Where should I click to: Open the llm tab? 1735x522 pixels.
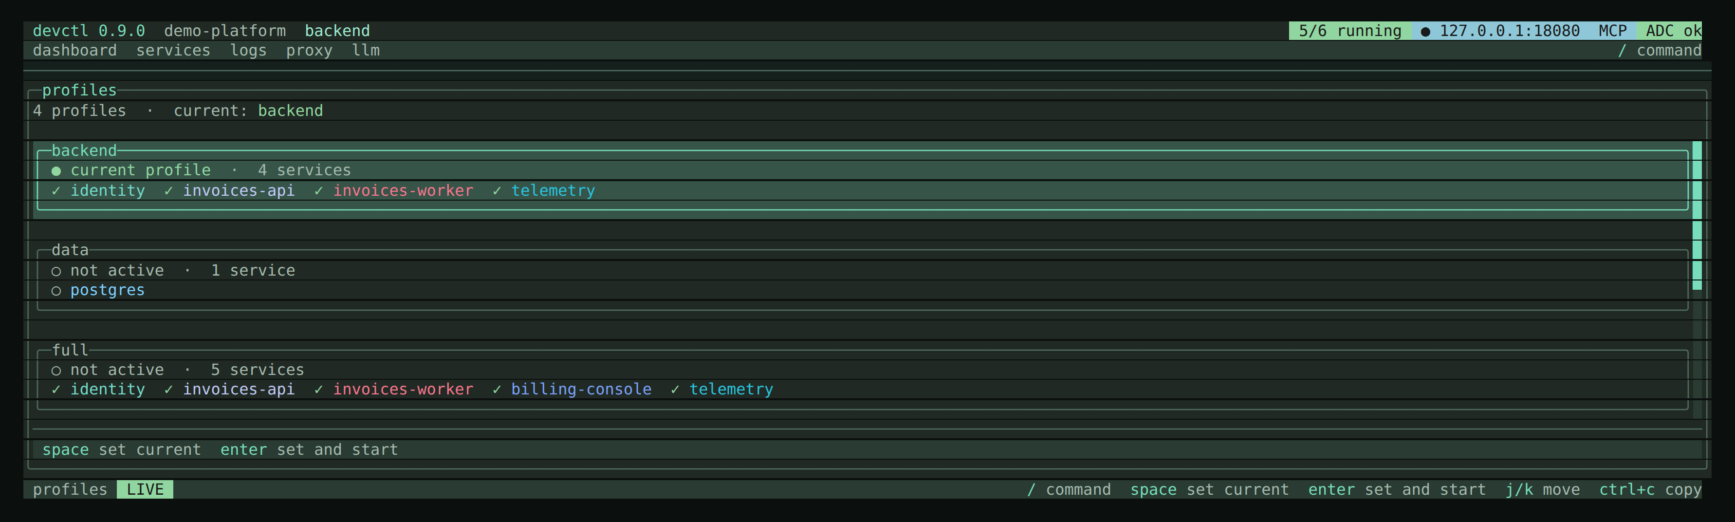click(x=366, y=51)
